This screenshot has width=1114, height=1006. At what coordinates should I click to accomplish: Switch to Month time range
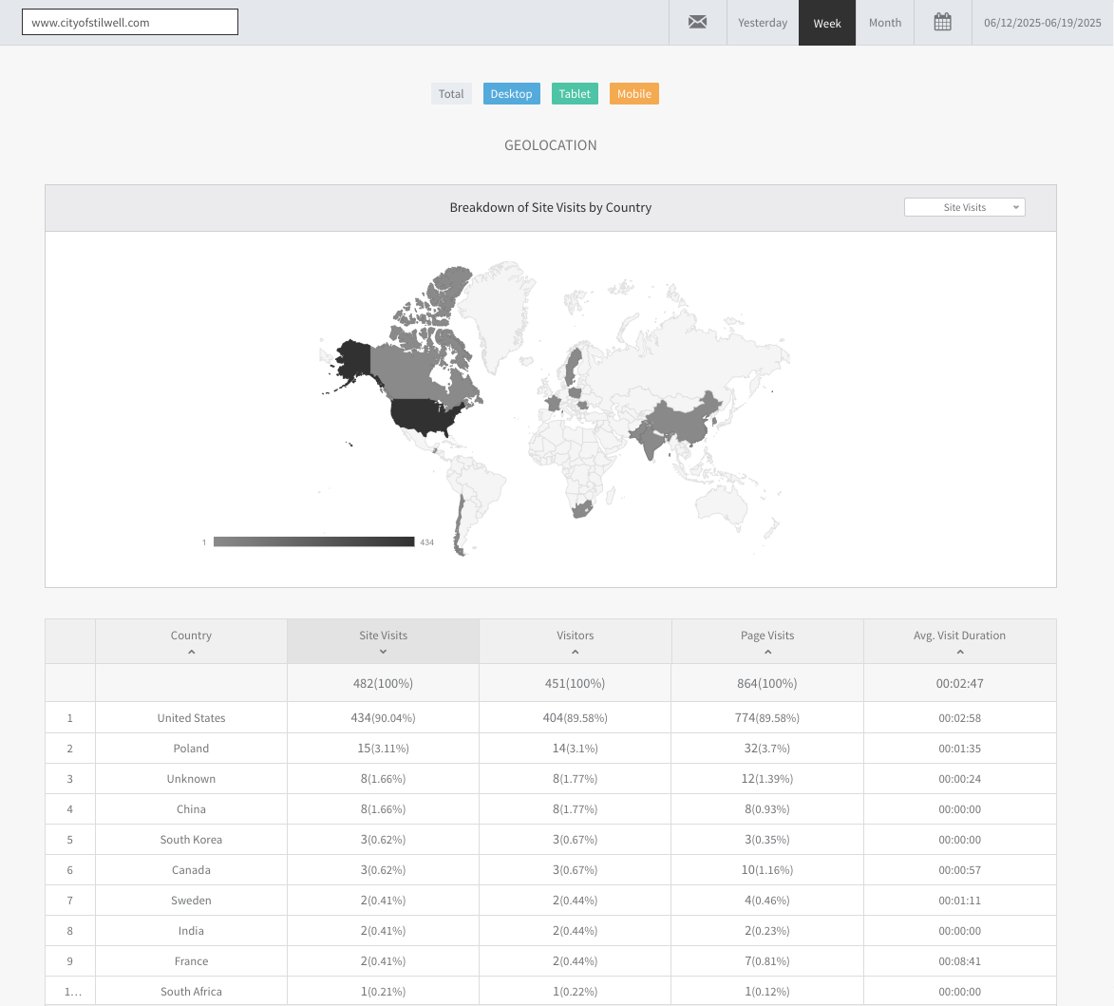884,23
